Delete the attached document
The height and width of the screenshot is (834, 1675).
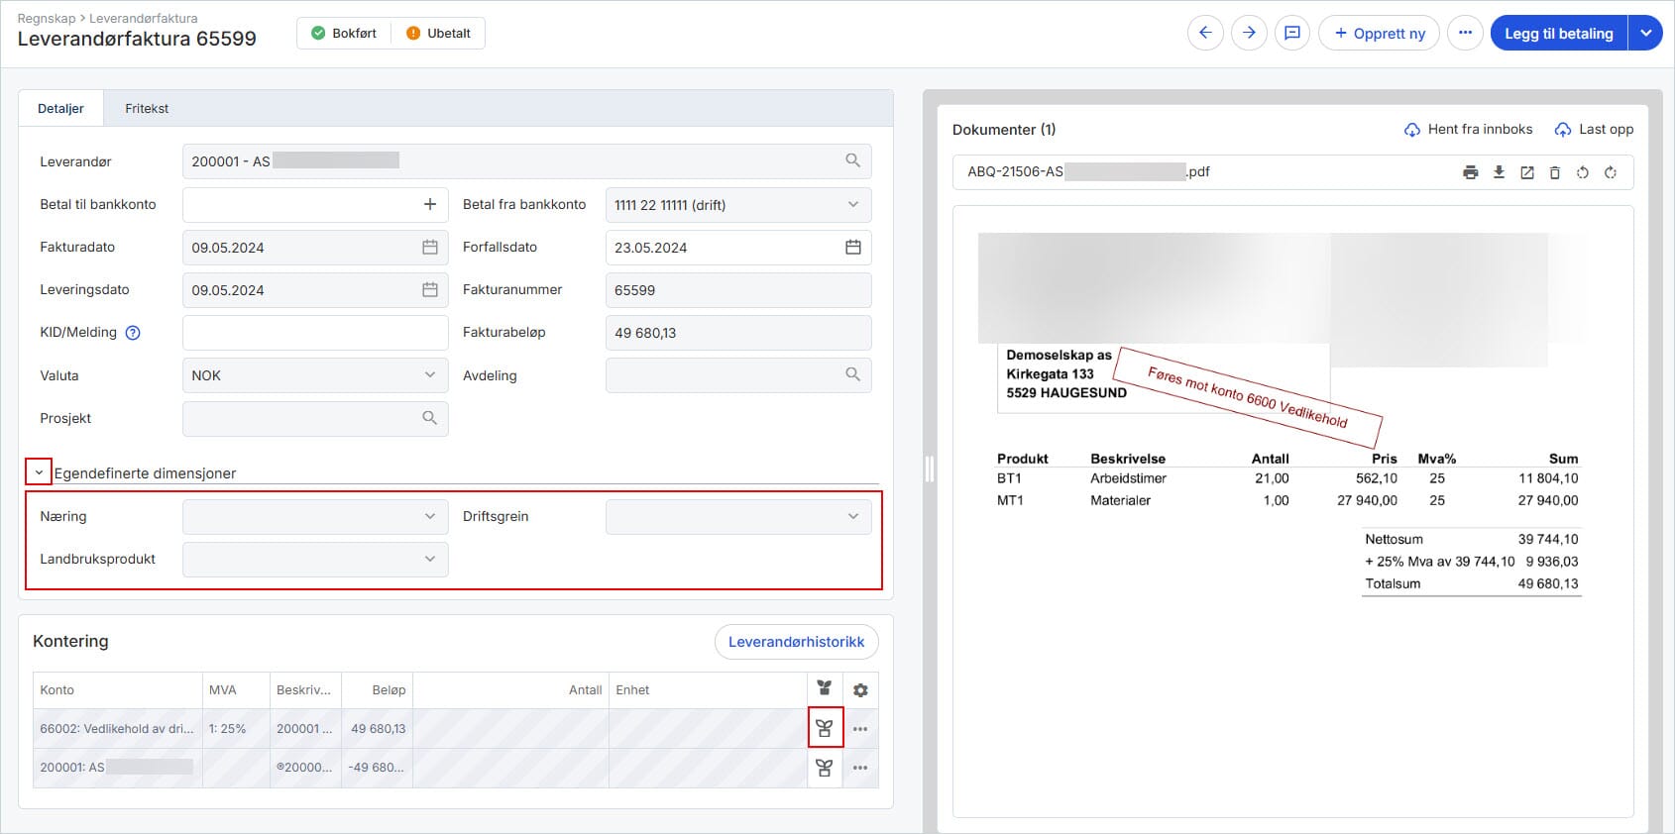(x=1554, y=172)
